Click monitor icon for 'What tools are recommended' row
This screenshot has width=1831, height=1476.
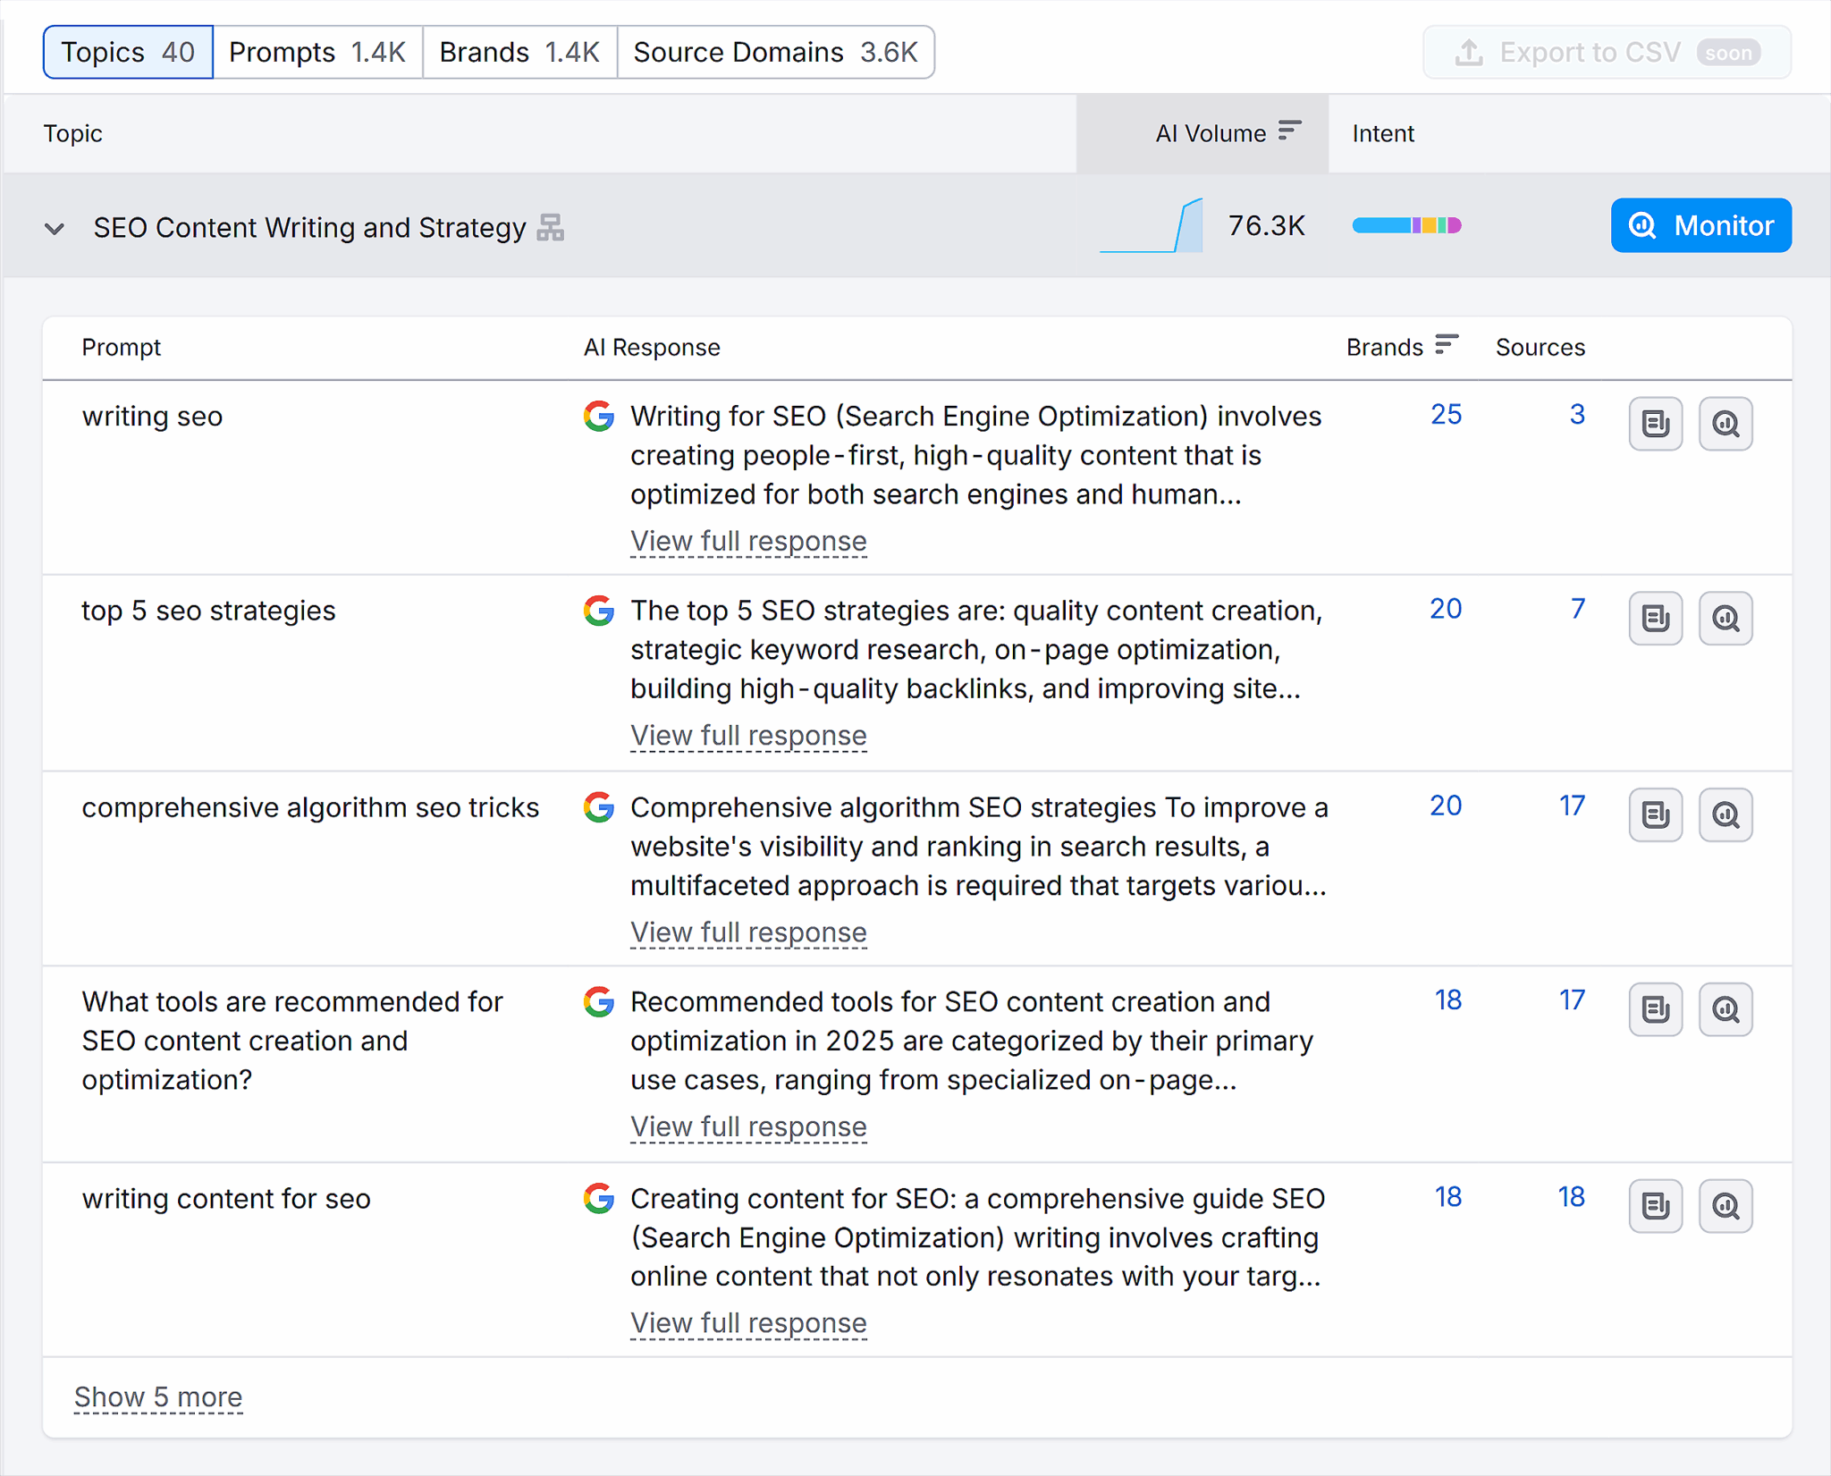(1726, 1009)
